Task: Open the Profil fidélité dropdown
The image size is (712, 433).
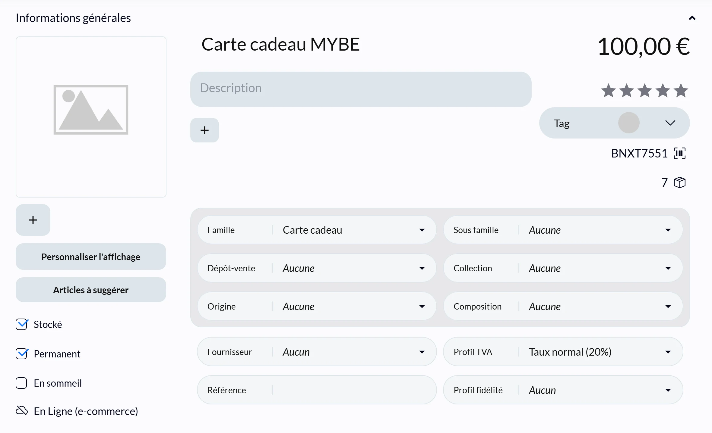Action: tap(563, 390)
